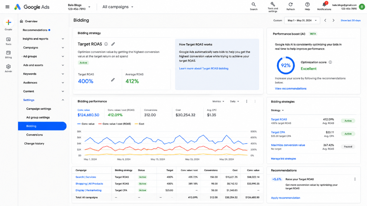This screenshot has width=367, height=206.
Task: Open Learn more about Target ROAS bidding
Action: tap(204, 68)
